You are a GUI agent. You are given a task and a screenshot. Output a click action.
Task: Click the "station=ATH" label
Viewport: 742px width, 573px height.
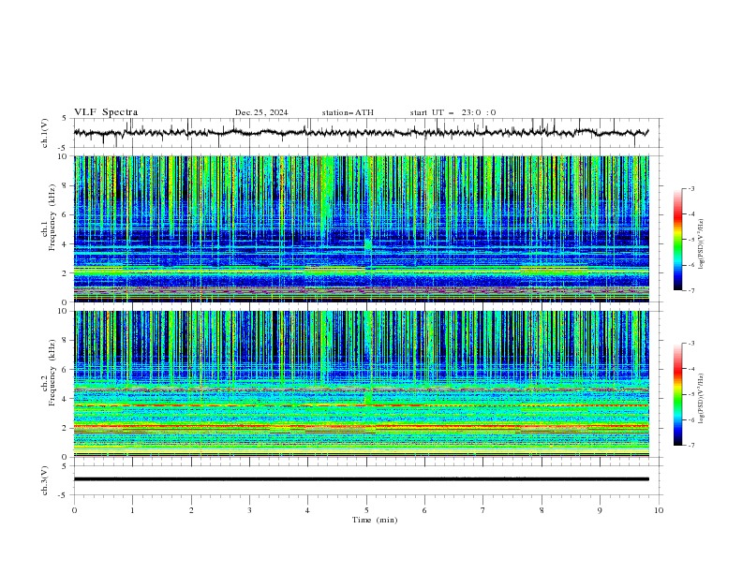[x=348, y=112]
